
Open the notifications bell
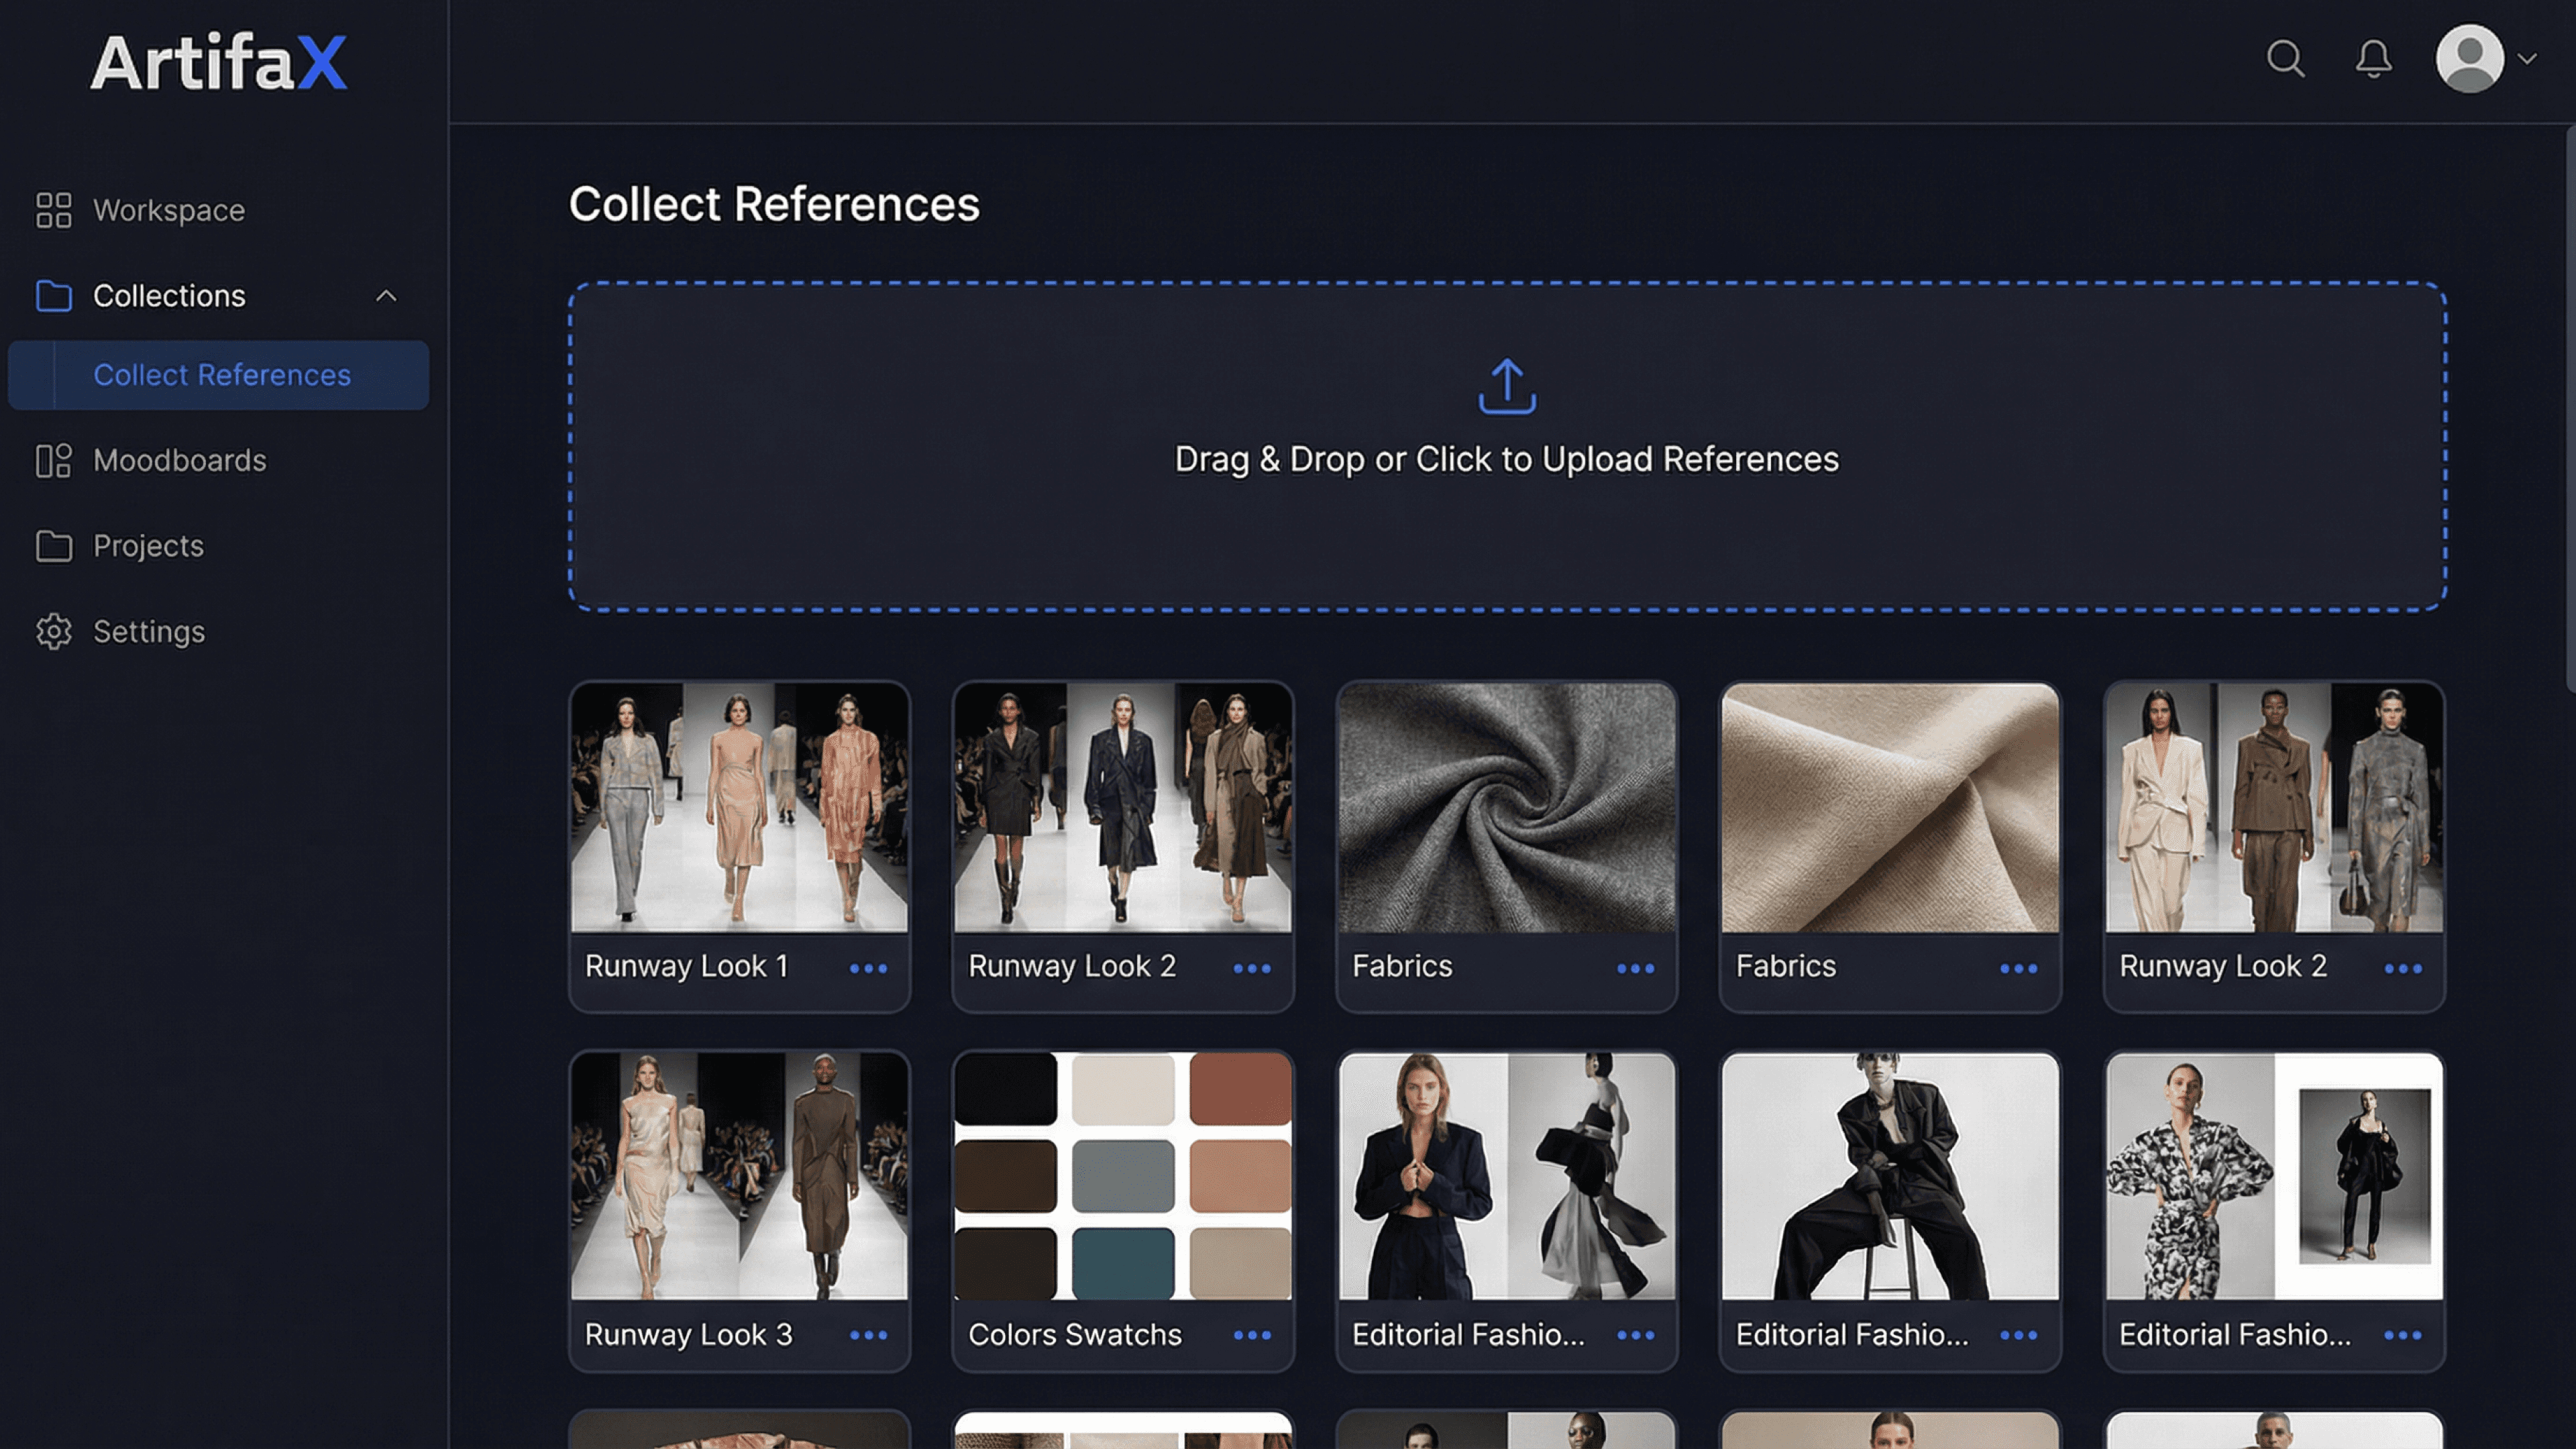2373,58
